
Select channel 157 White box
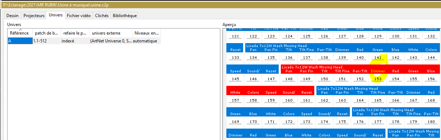tap(235, 100)
